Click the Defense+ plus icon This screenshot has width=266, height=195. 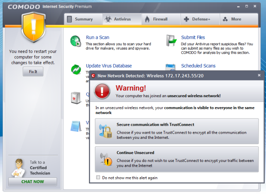[187, 19]
